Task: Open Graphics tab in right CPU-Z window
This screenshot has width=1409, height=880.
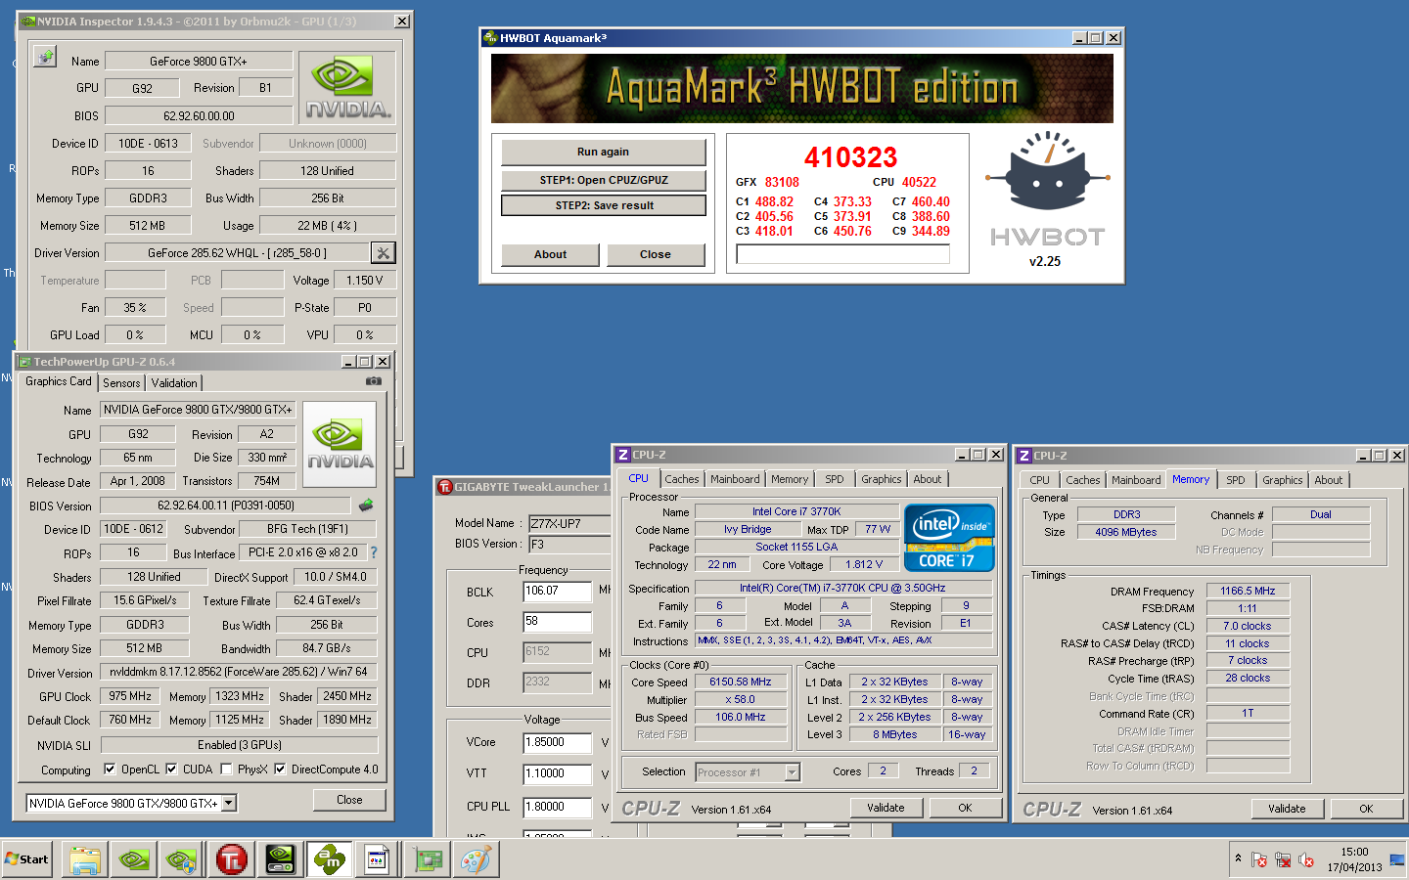Action: point(1282,480)
